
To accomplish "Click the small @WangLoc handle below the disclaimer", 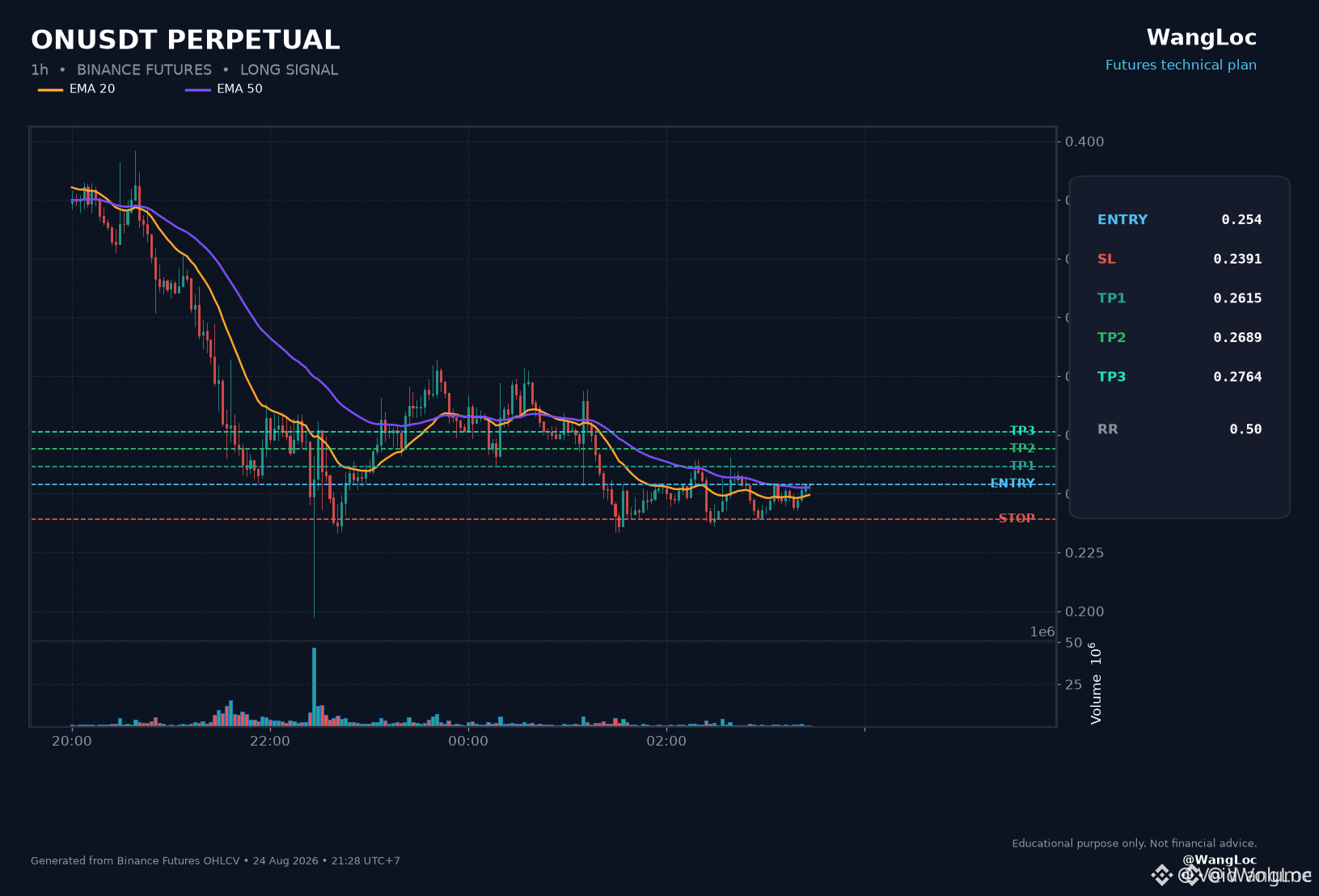I will 1220,860.
